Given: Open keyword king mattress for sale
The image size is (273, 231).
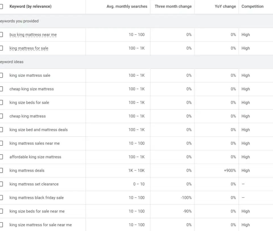Looking at the screenshot, I should [x=29, y=48].
